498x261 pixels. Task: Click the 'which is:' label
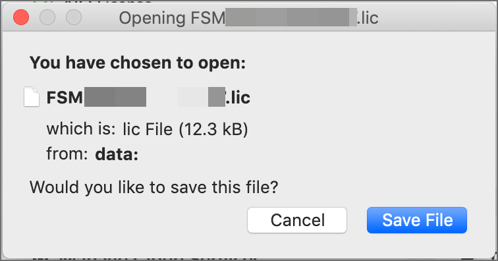point(81,129)
